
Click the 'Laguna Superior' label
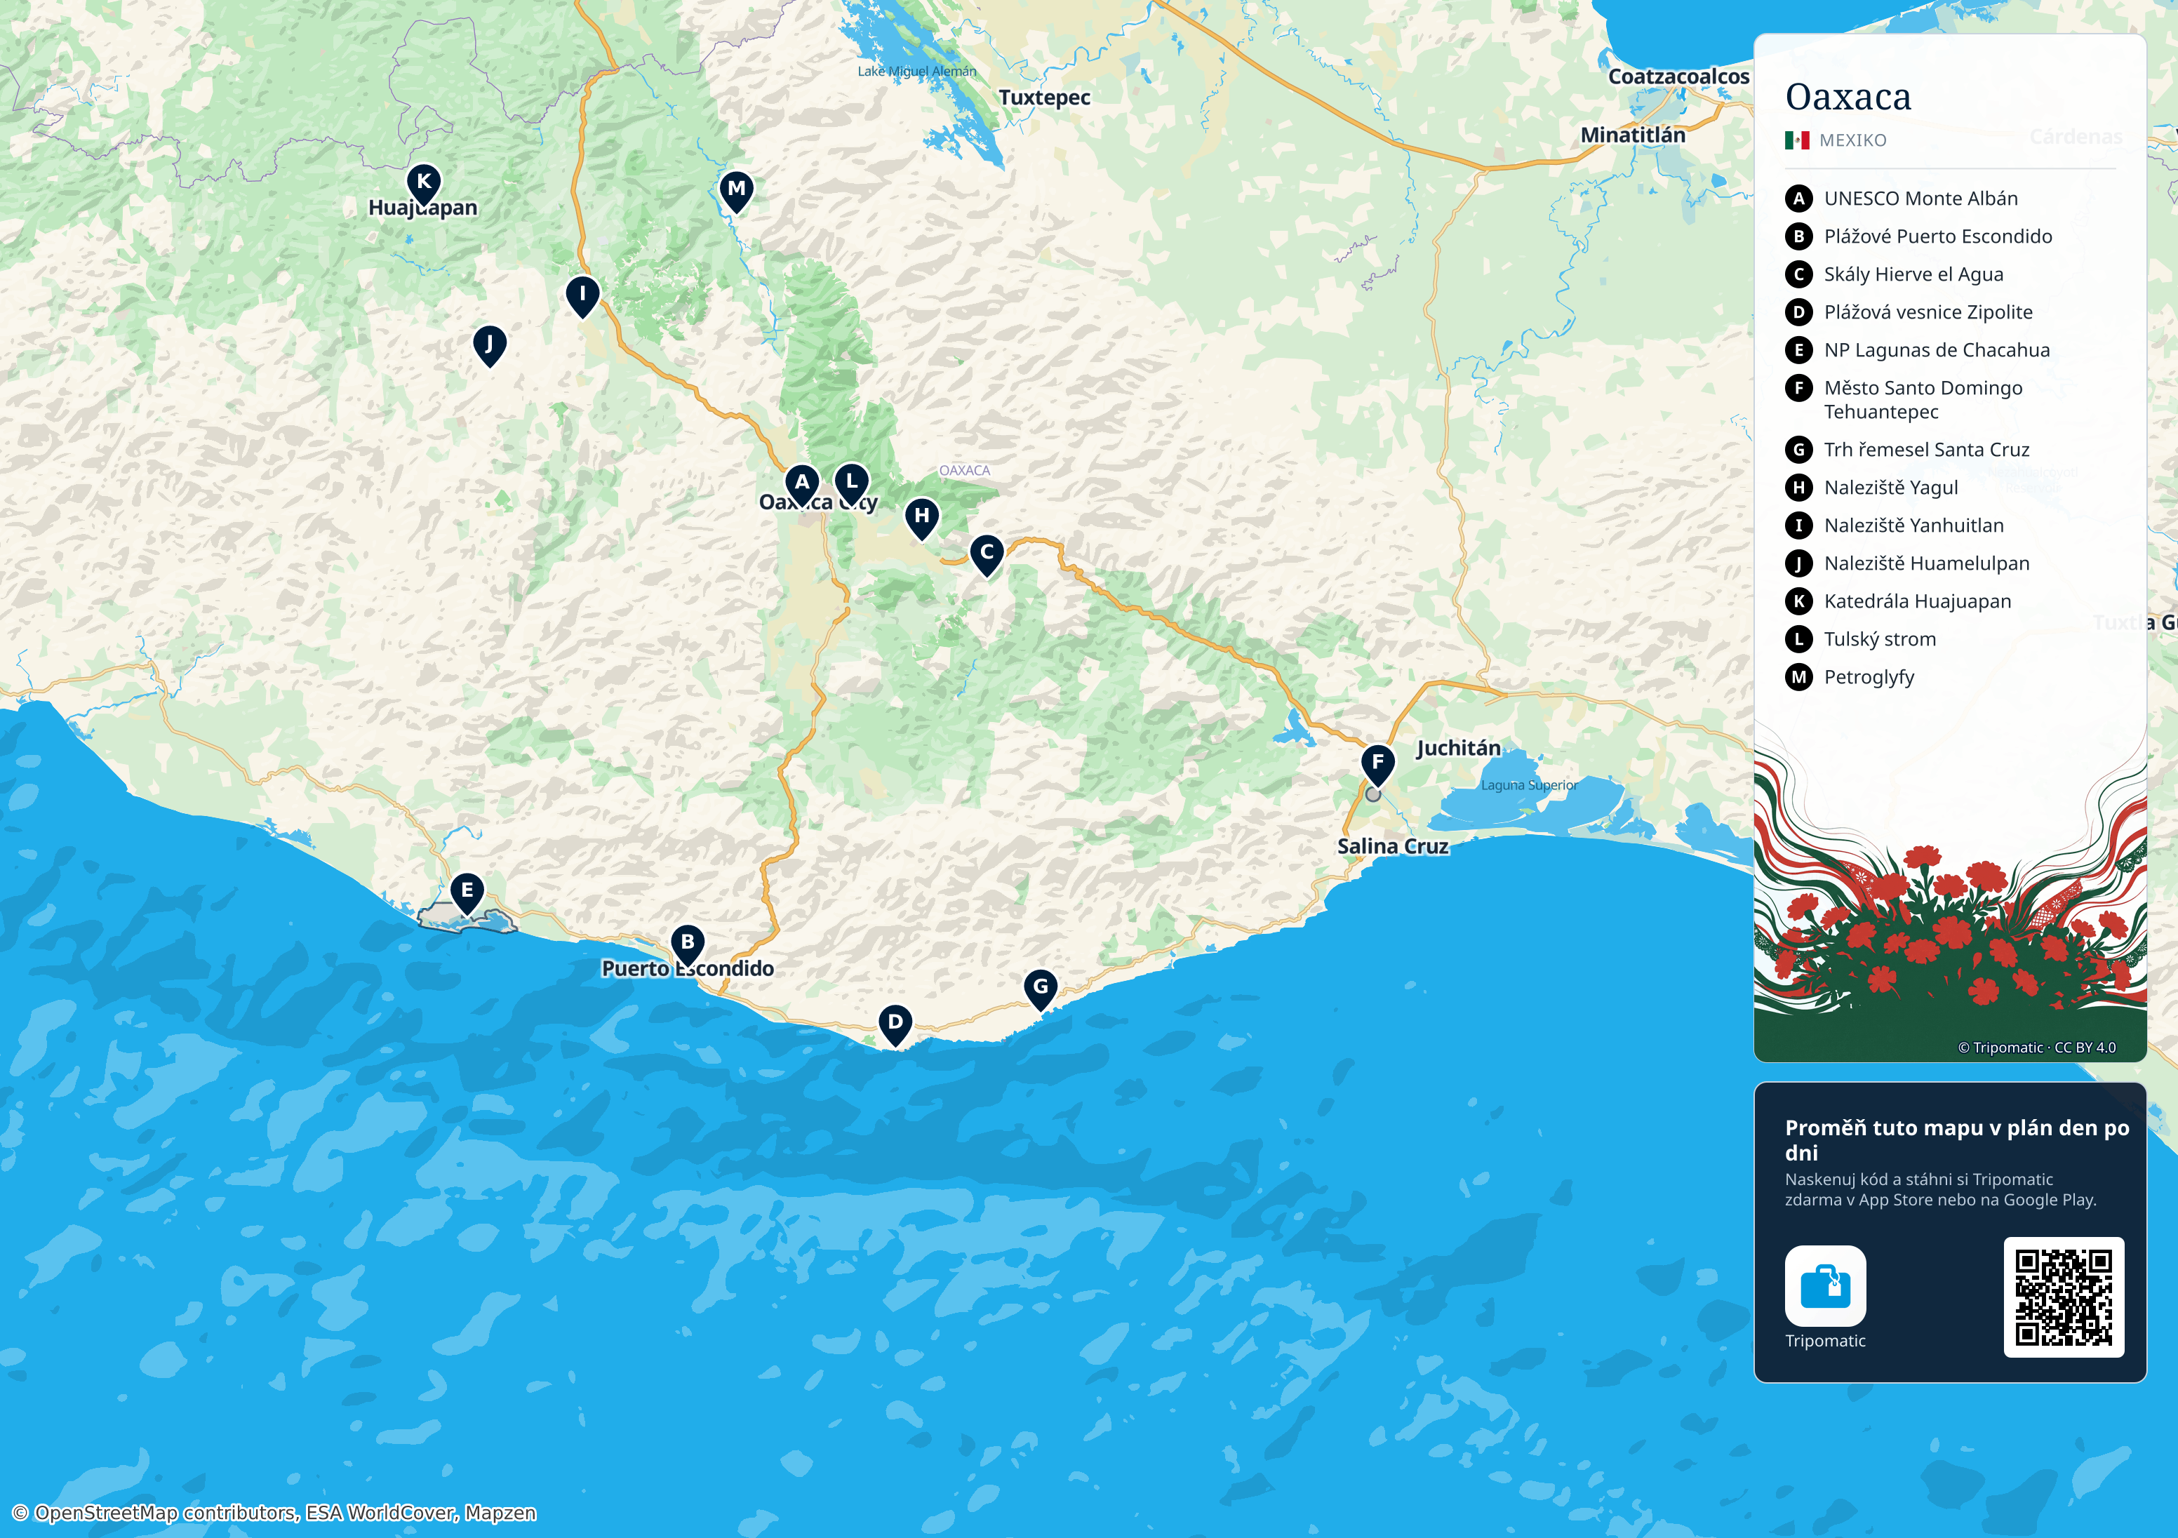pos(1529,786)
